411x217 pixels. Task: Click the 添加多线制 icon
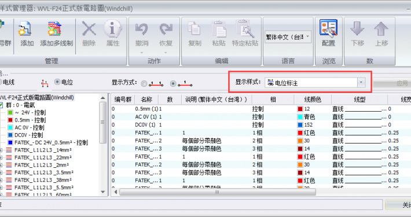(54, 29)
